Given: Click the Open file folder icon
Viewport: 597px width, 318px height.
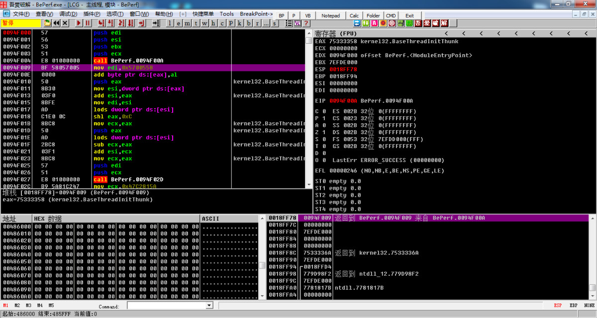Looking at the screenshot, I should tap(47, 23).
